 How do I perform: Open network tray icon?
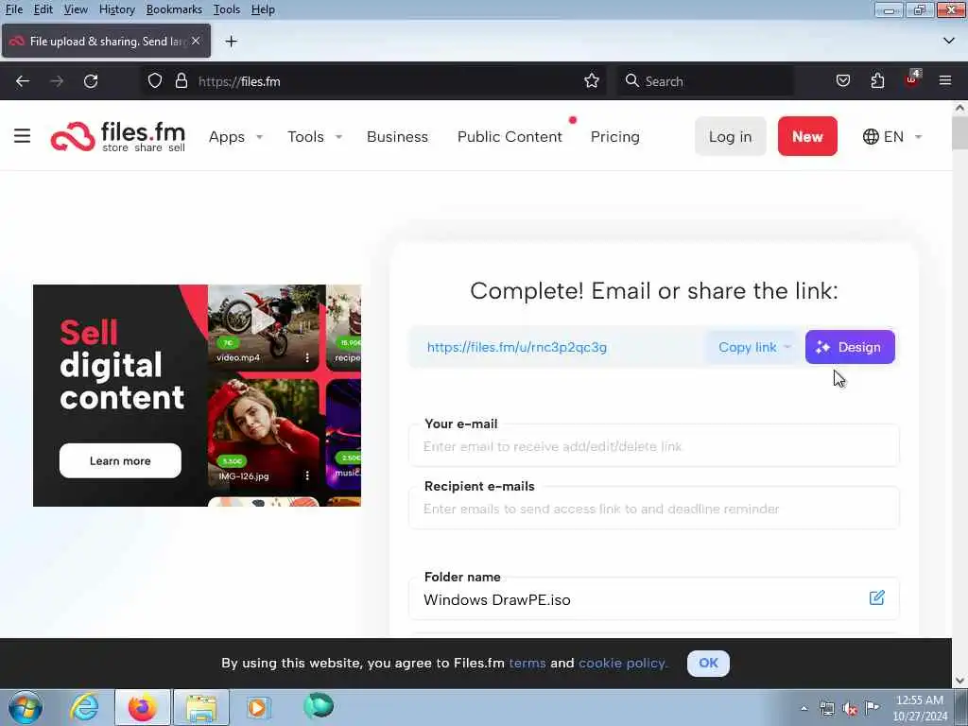coord(826,709)
